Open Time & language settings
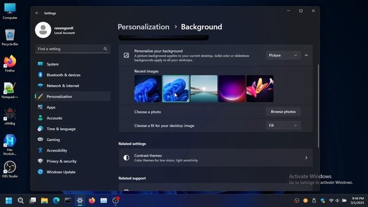This screenshot has width=368, height=207. (72, 129)
